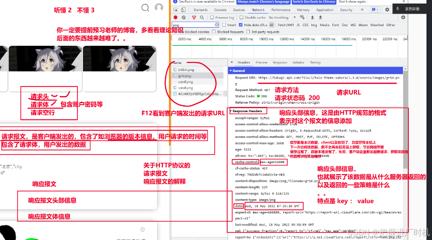Screen dimensions: 432x240
Task: Check the Blocked Requests checkbox
Action: (214, 32)
